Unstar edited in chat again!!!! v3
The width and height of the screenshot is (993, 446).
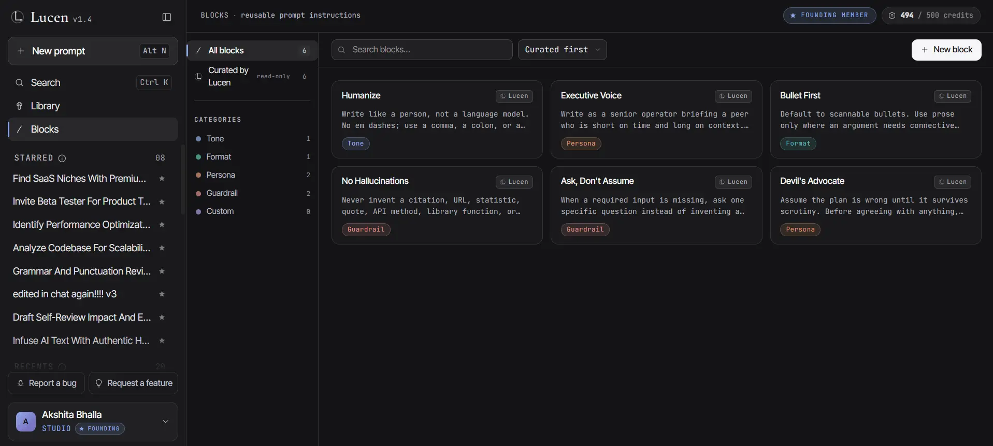[162, 294]
